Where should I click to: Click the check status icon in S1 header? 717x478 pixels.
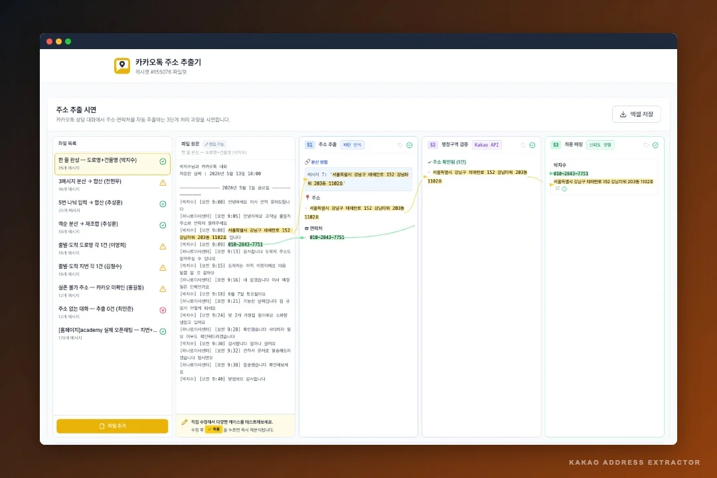pyautogui.click(x=409, y=145)
